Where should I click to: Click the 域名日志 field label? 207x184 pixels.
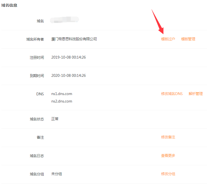(37, 156)
